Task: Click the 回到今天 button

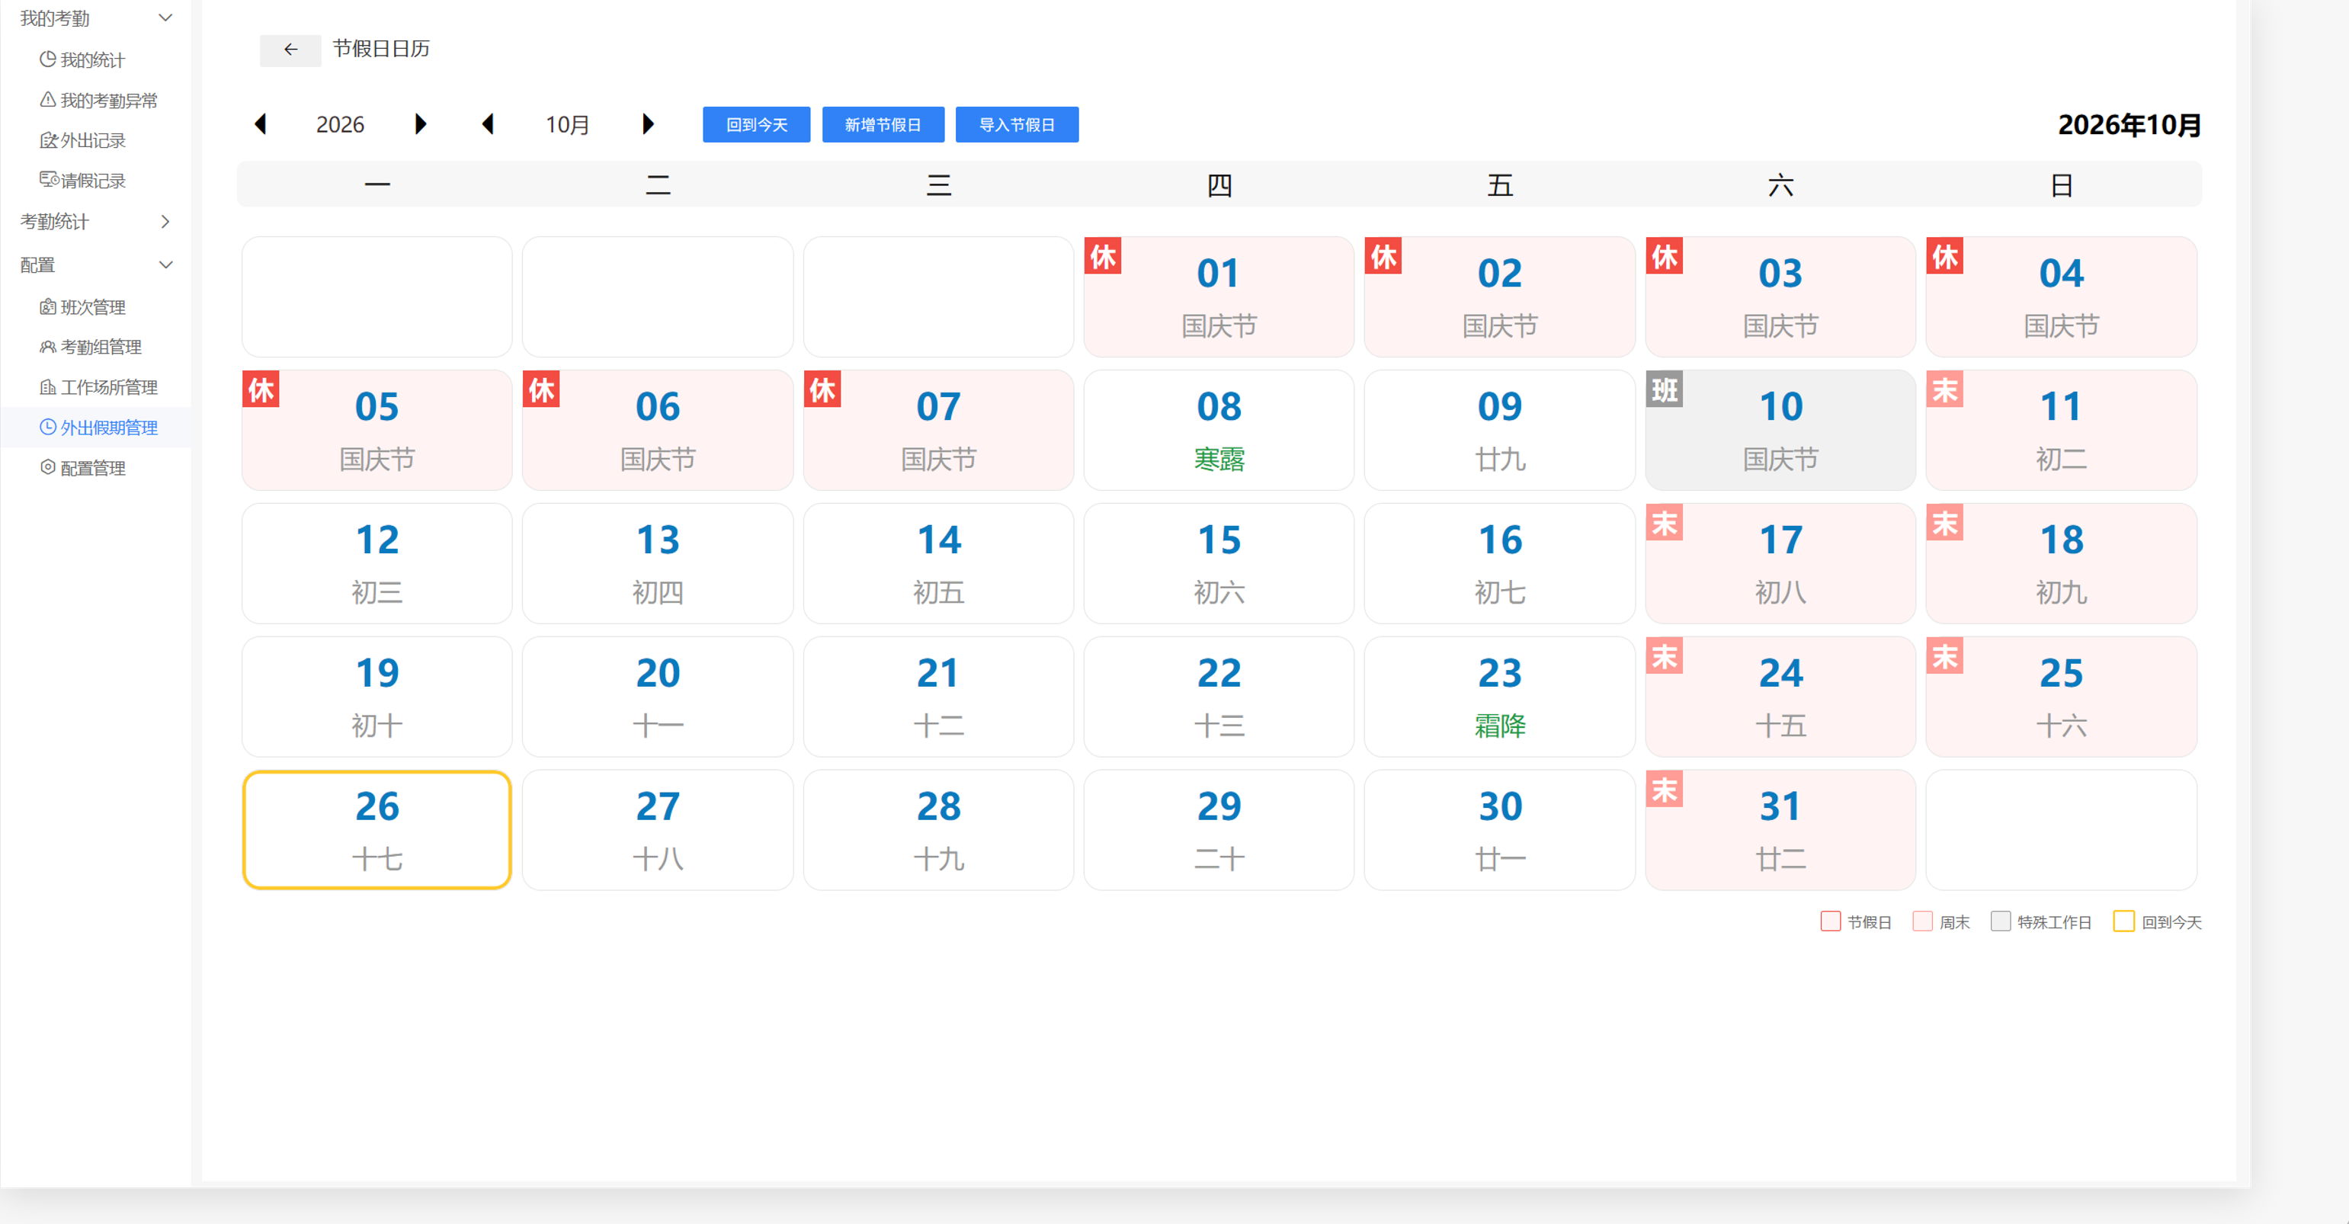Action: 756,125
